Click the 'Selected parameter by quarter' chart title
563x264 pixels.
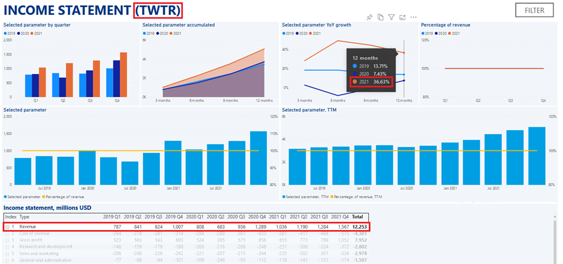[x=37, y=25]
